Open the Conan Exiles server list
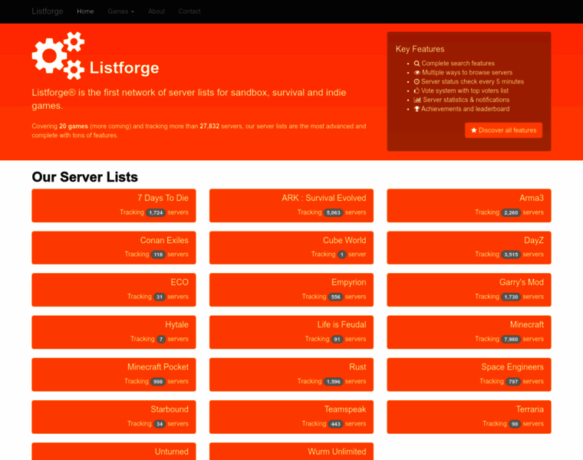Screen dimensions: 583x460 [114, 248]
